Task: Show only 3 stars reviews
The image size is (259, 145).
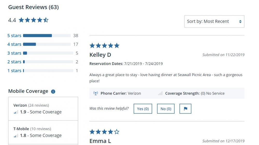Action: click(x=14, y=53)
